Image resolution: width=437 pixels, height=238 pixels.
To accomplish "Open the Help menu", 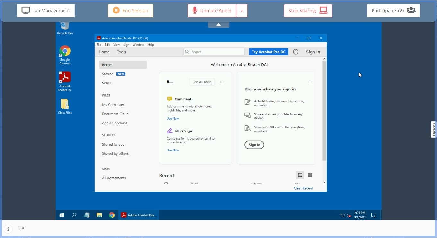I will (151, 45).
